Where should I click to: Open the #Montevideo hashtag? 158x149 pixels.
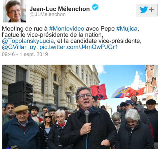pos(66,29)
